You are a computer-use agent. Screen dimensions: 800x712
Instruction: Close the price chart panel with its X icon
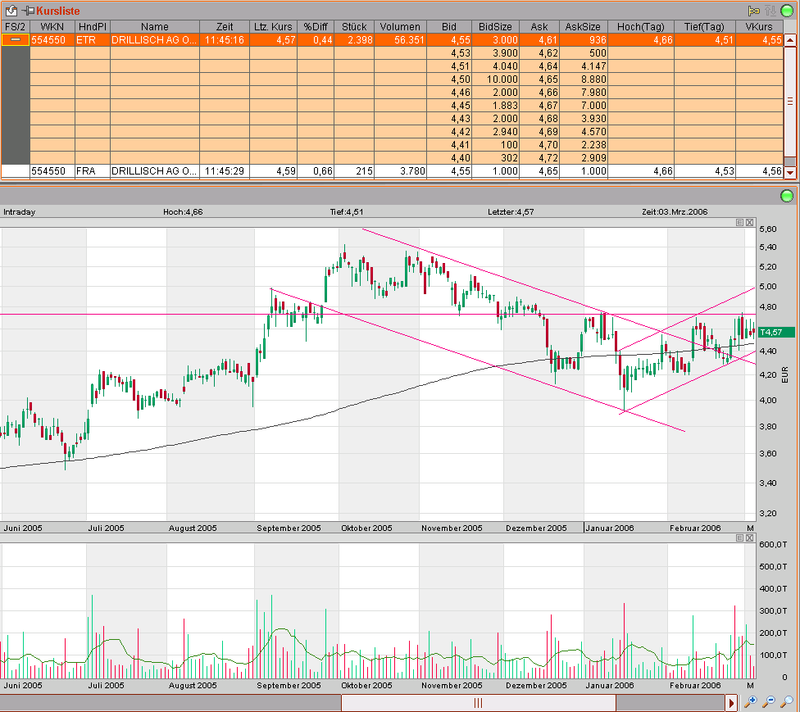tap(749, 222)
